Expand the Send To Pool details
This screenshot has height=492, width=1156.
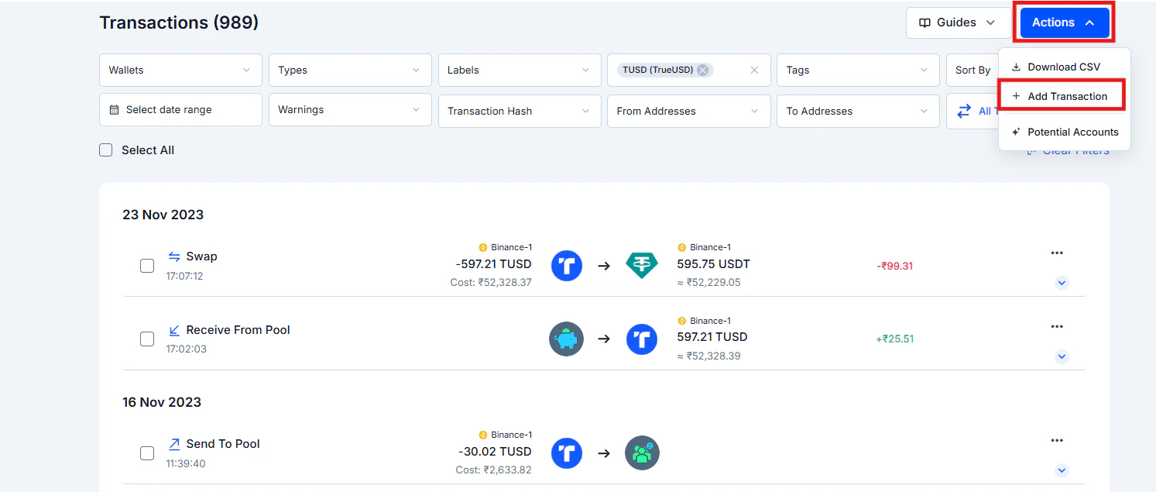click(x=1062, y=470)
